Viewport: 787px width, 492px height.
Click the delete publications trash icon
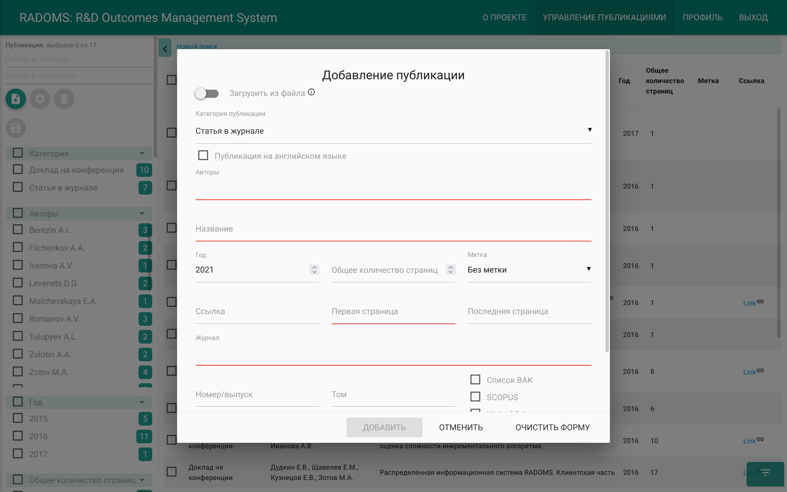click(x=64, y=99)
